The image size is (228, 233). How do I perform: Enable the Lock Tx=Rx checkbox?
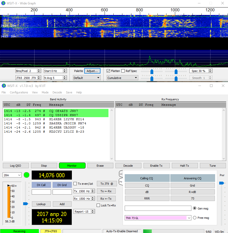(x=98, y=205)
